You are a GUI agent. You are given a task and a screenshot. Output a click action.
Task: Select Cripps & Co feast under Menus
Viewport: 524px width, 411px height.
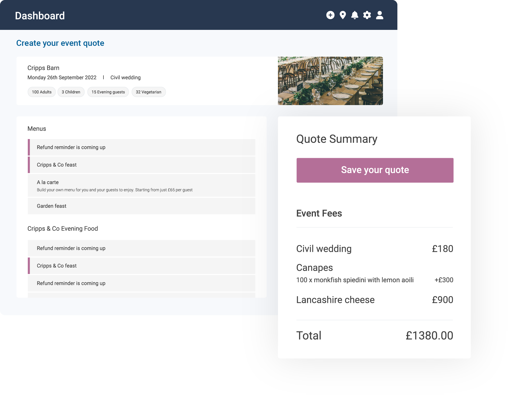click(x=142, y=165)
